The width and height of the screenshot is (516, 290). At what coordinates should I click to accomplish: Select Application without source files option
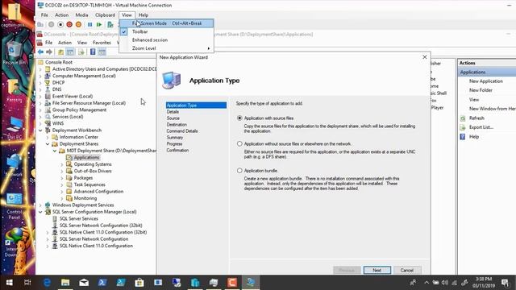[239, 143]
